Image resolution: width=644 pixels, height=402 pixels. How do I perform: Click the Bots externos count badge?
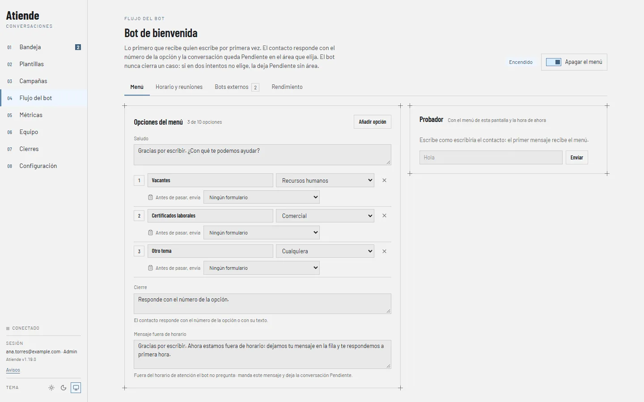[x=255, y=88]
